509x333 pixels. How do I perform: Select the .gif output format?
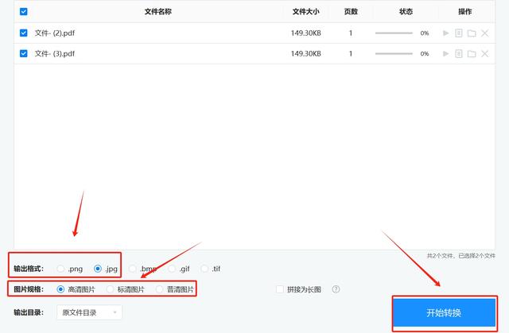click(172, 269)
